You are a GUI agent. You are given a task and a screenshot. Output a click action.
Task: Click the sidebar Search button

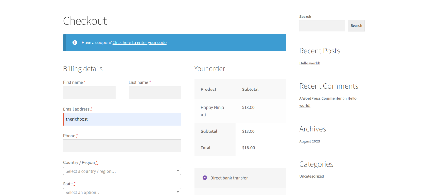356,25
